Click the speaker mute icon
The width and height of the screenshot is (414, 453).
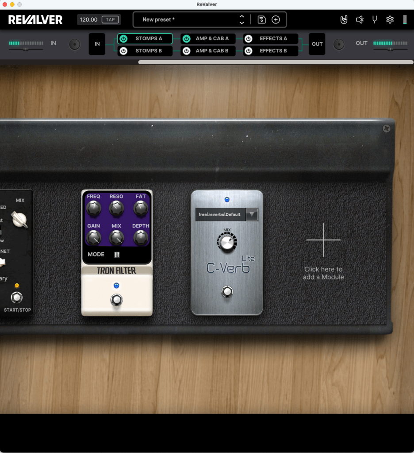(x=360, y=19)
